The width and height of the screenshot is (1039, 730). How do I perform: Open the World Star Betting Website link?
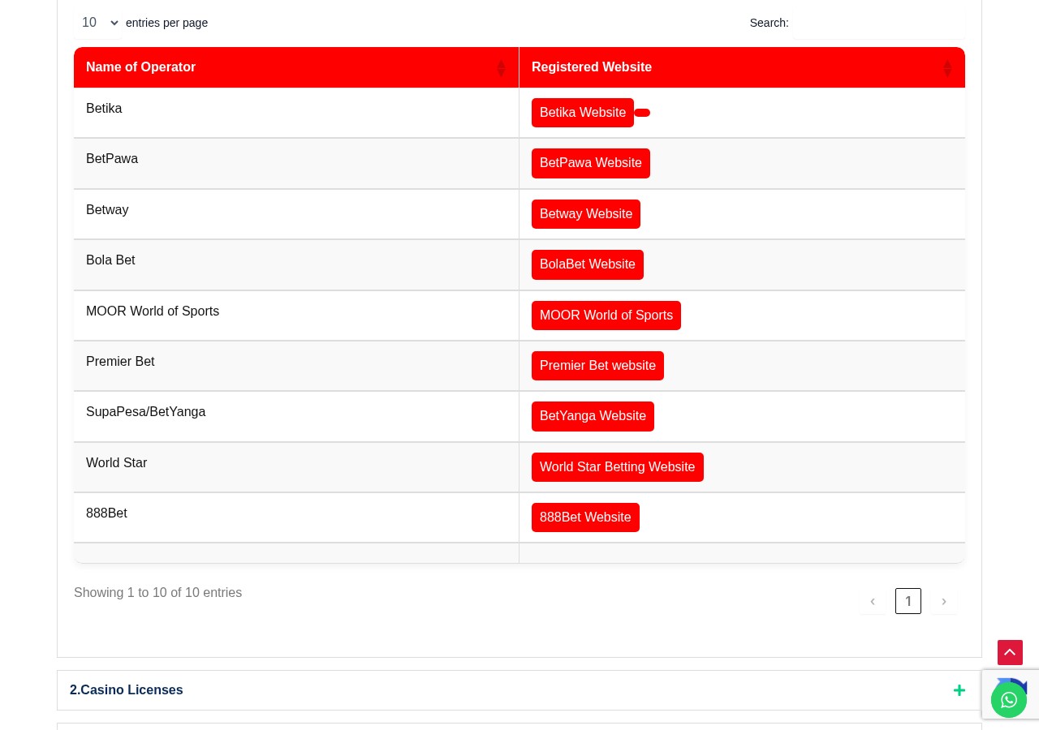click(x=618, y=467)
